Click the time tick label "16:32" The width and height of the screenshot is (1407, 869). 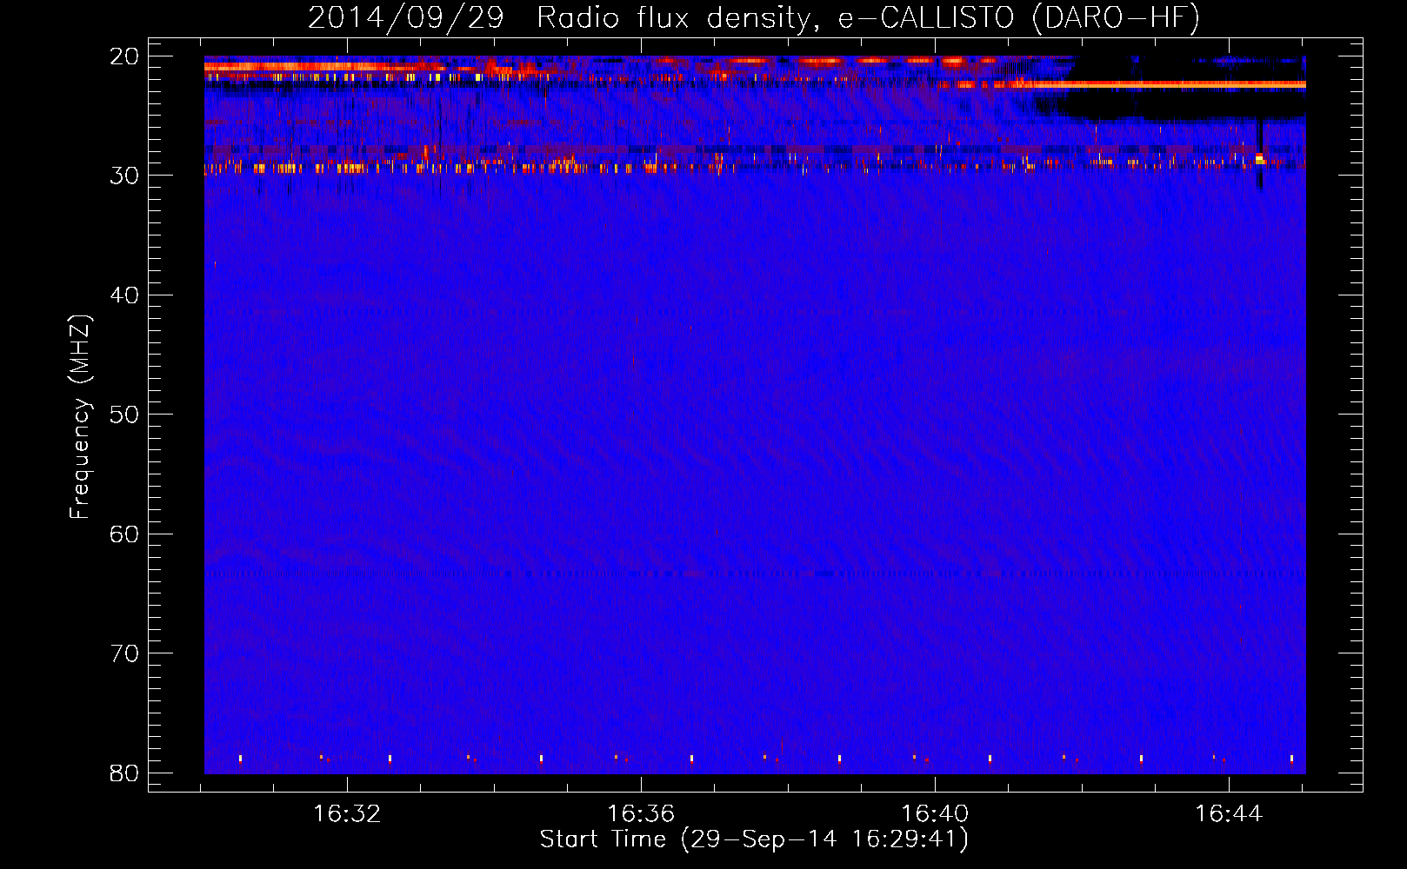pyautogui.click(x=347, y=814)
